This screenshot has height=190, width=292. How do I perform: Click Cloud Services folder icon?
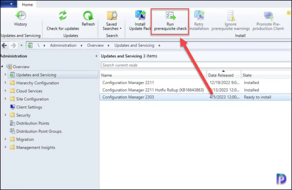(x=12, y=91)
